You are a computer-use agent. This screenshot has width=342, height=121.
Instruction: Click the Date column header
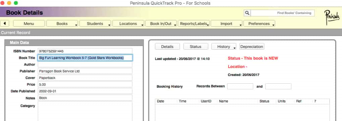pyautogui.click(x=160, y=101)
